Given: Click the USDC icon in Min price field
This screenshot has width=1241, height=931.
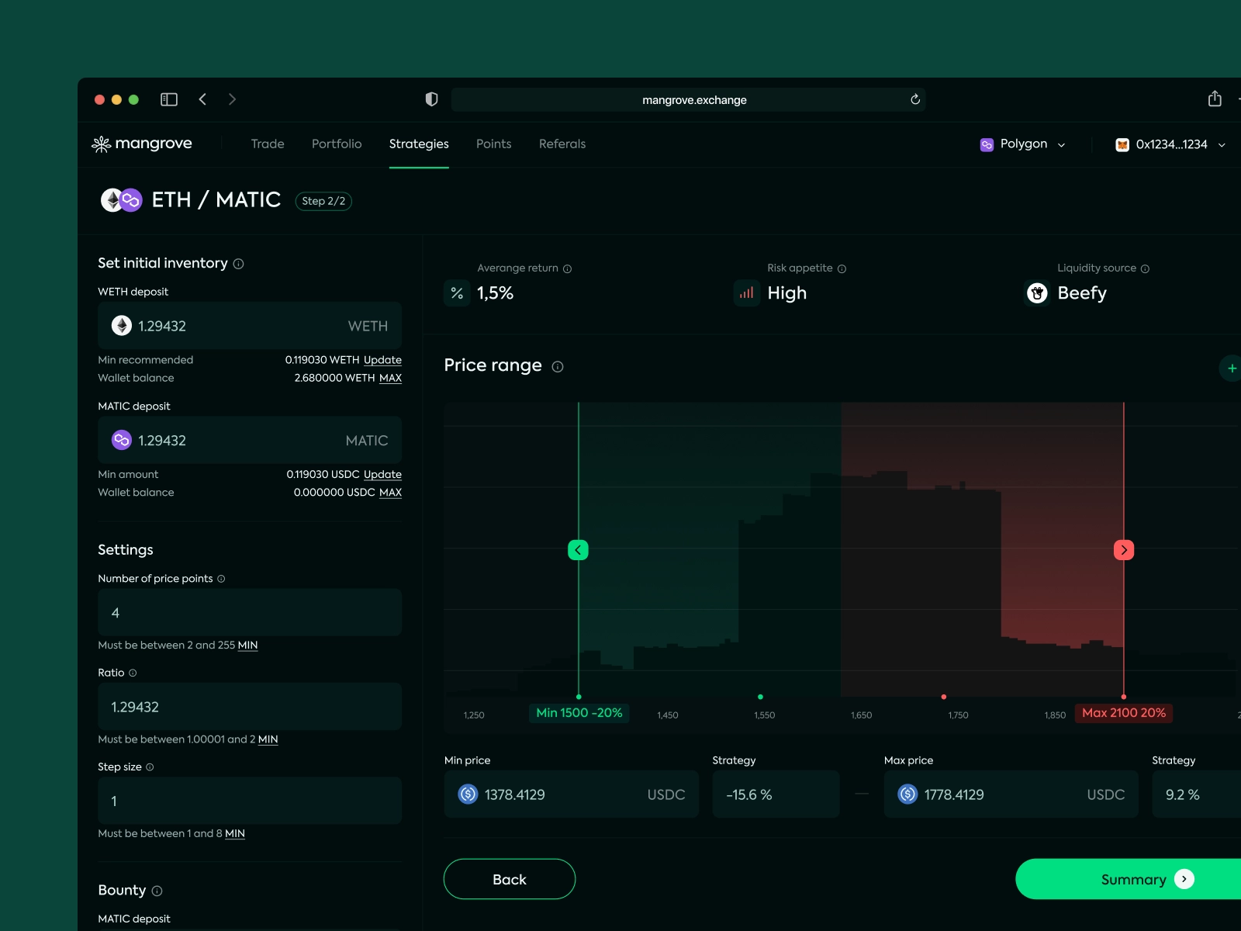Looking at the screenshot, I should pyautogui.click(x=468, y=794).
